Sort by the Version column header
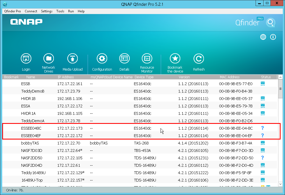 tap(184, 77)
